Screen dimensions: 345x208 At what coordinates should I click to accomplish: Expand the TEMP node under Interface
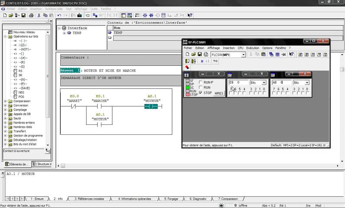[64, 33]
